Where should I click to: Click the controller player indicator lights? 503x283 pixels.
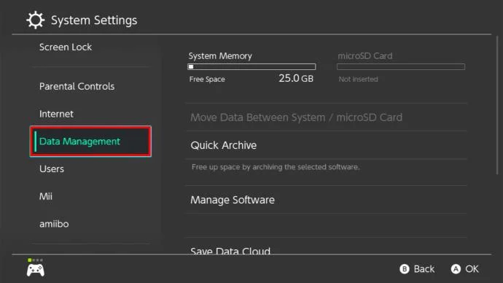click(x=35, y=260)
